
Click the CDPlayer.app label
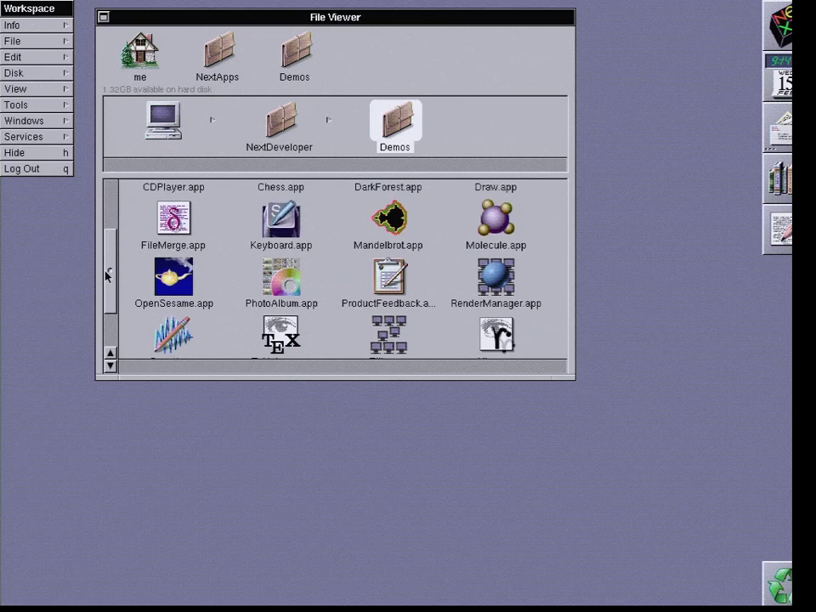(173, 187)
